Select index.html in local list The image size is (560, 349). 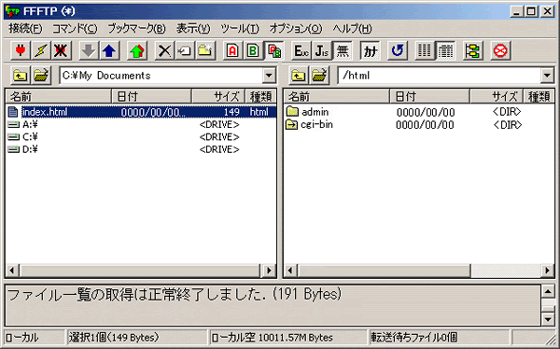[x=142, y=112]
